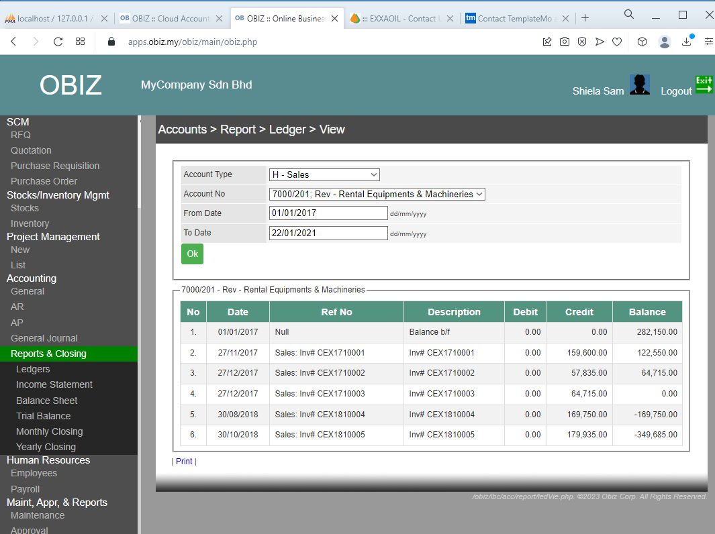The width and height of the screenshot is (715, 534).
Task: Select Payroll under Human Resources
Action: tap(25, 489)
